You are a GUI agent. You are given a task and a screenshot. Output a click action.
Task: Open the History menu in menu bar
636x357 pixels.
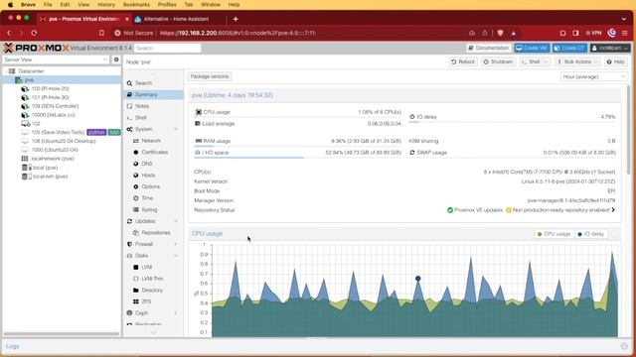point(106,4)
